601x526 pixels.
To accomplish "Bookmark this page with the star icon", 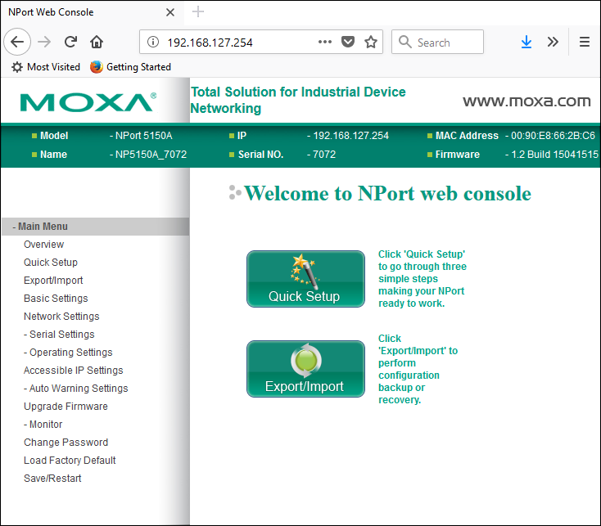I will tap(371, 42).
